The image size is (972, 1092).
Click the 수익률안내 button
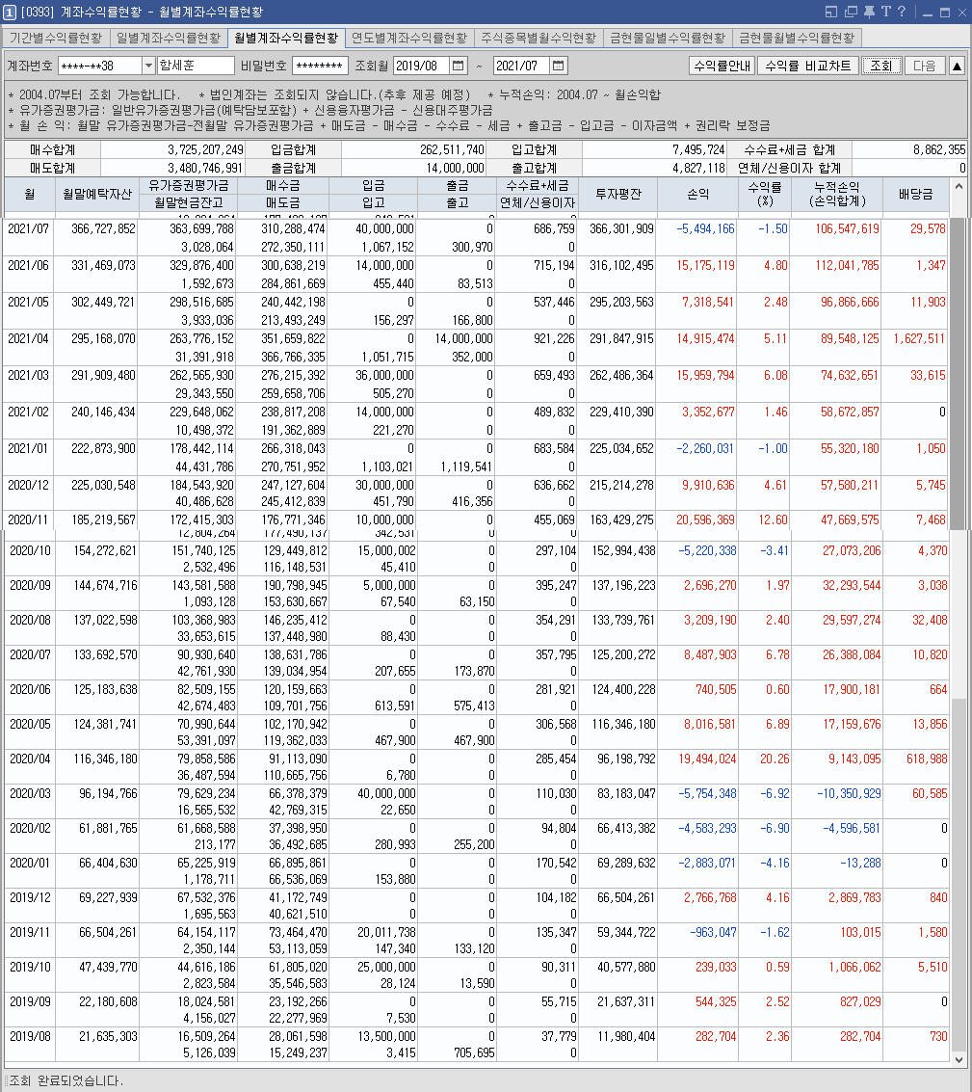coord(722,67)
